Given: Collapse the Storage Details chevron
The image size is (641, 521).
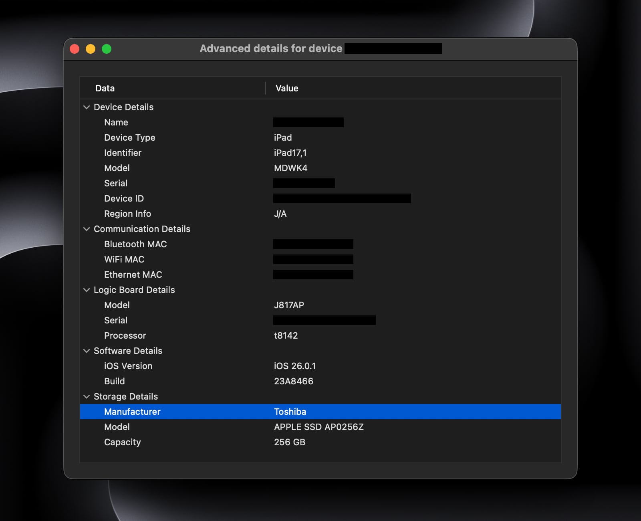Looking at the screenshot, I should point(87,397).
